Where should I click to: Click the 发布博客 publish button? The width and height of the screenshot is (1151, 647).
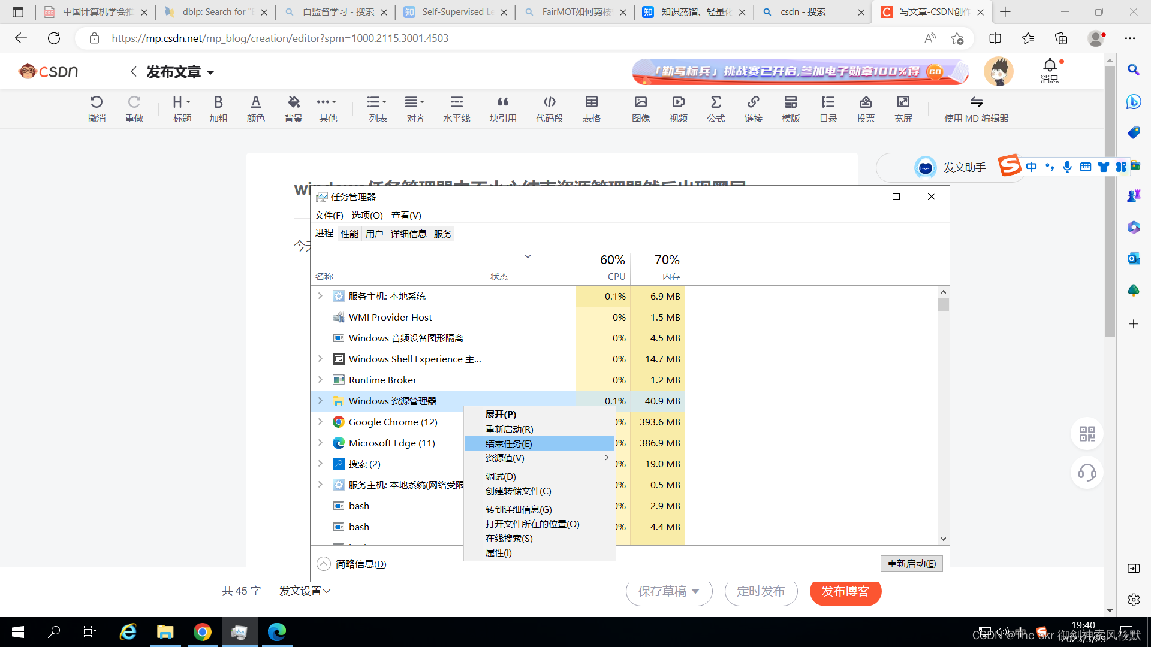(845, 591)
